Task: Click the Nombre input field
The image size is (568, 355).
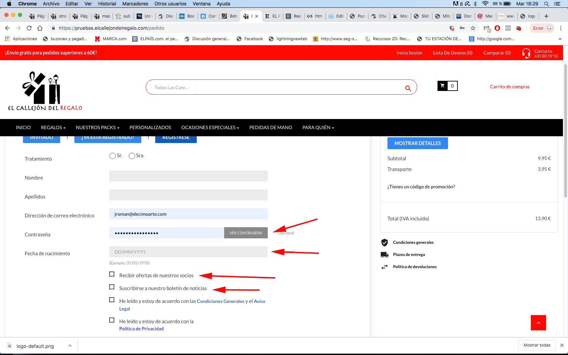Action: click(188, 176)
